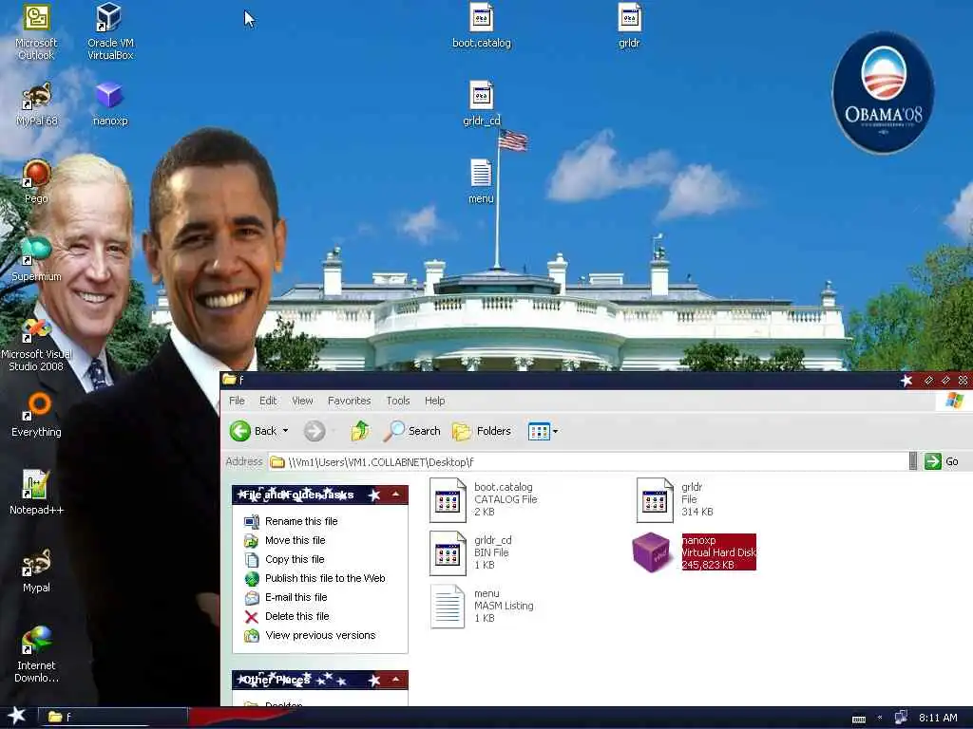Viewport: 973px width, 729px height.
Task: Click the address bar path field
Action: pyautogui.click(x=588, y=462)
